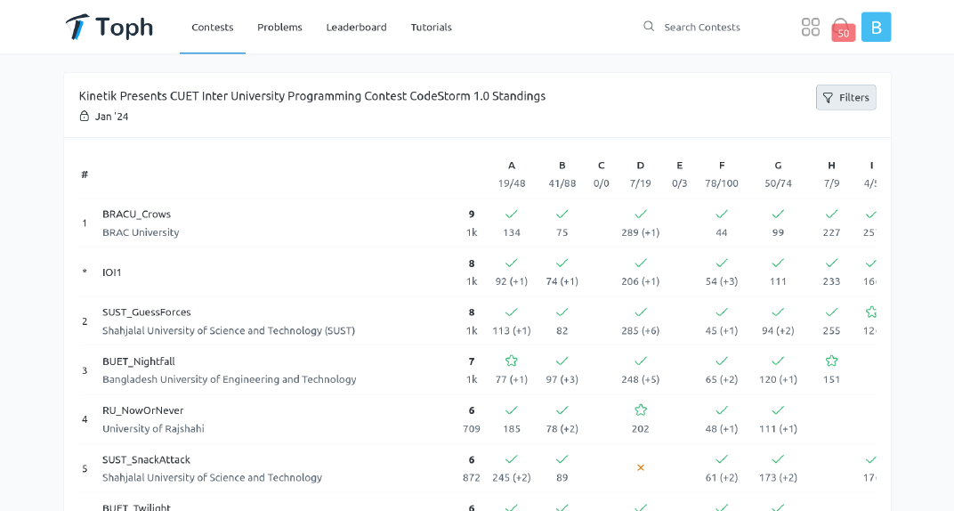Click RU_NowOrNever's star on problem D
The height and width of the screenshot is (511, 954).
641,410
